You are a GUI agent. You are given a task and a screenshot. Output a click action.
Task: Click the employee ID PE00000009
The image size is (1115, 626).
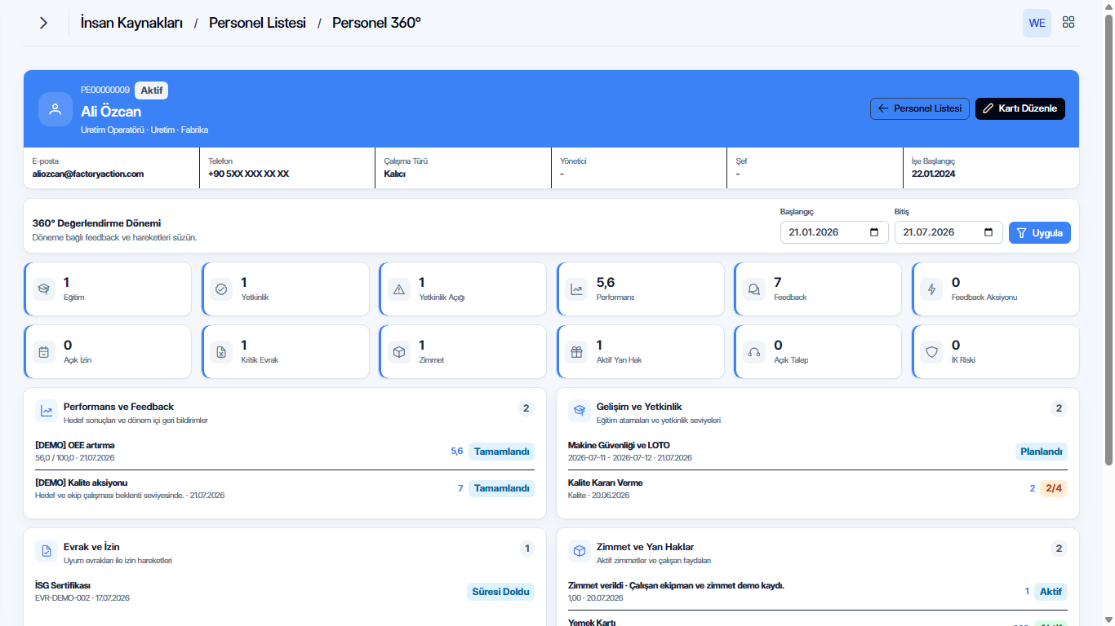point(105,90)
